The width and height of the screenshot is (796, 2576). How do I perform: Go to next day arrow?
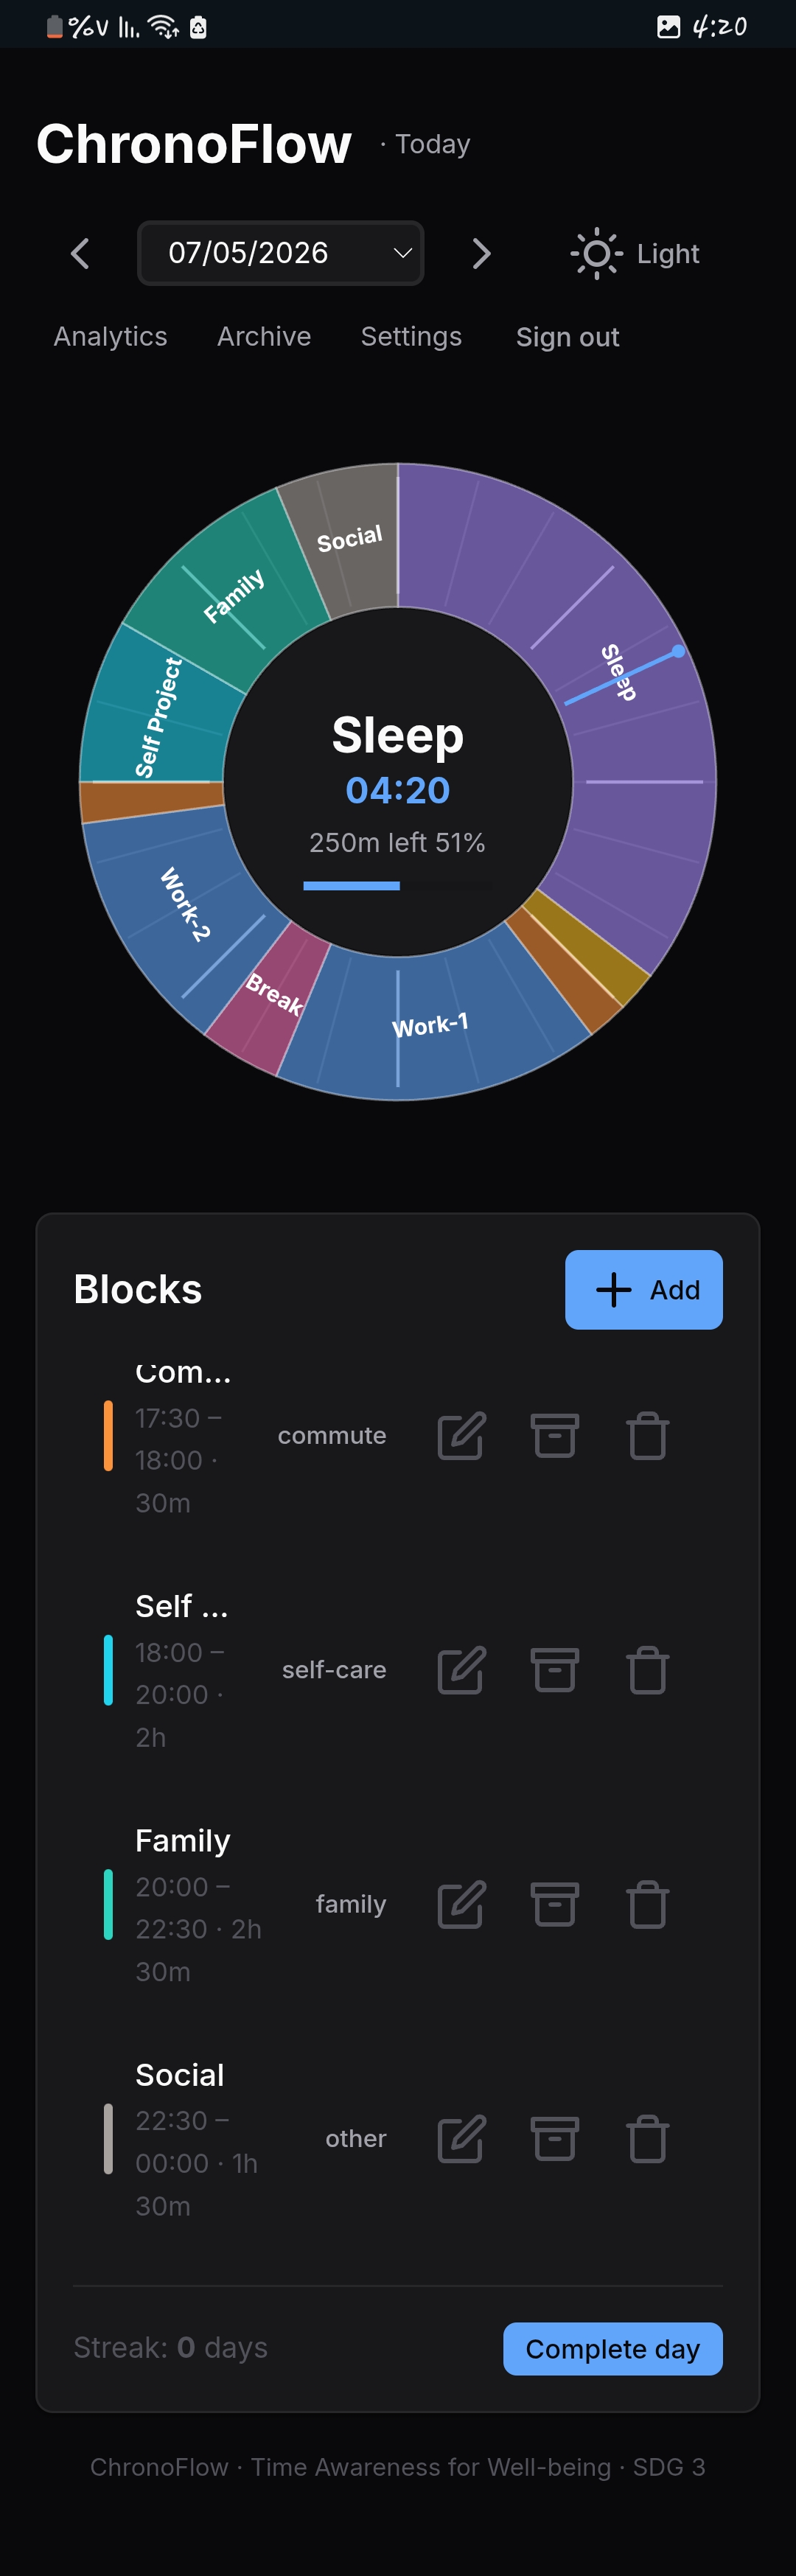click(481, 253)
